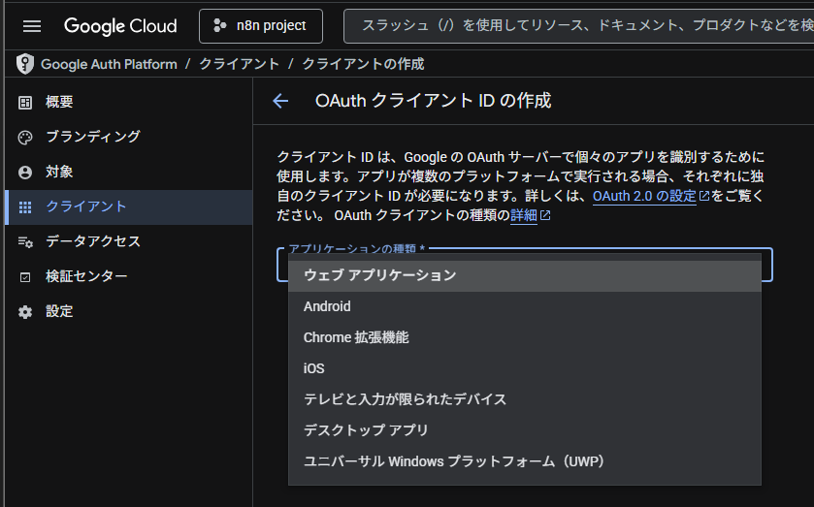Open the n8n project selector
This screenshot has width=814, height=507.
point(260,26)
